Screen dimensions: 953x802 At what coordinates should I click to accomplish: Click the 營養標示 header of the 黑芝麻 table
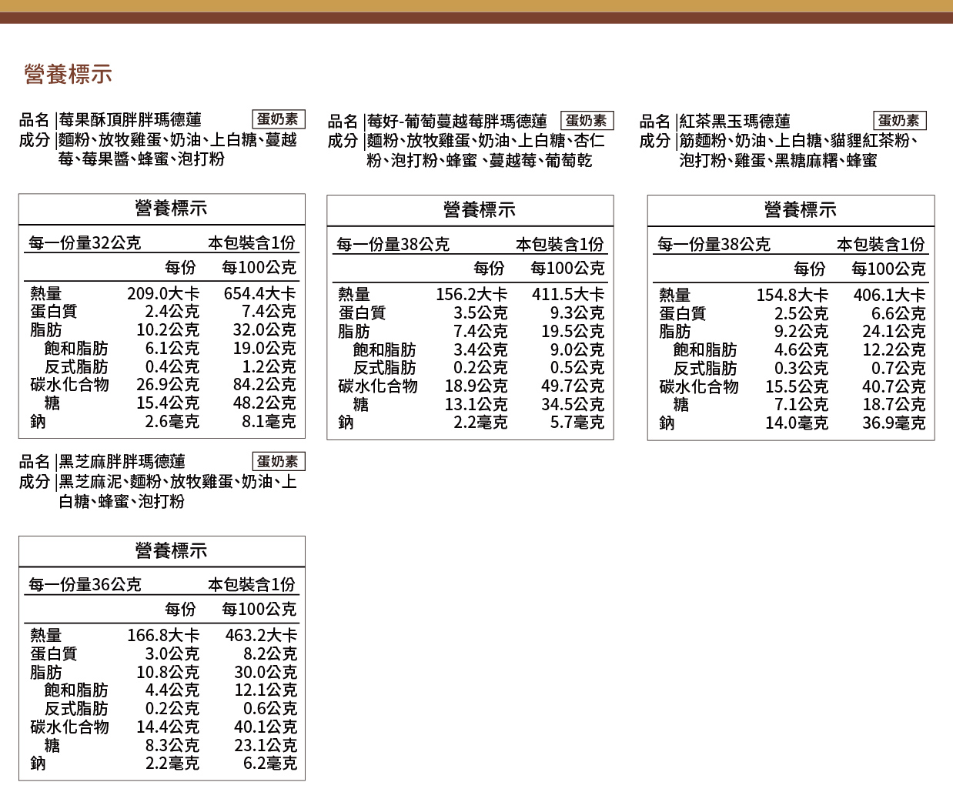point(170,551)
